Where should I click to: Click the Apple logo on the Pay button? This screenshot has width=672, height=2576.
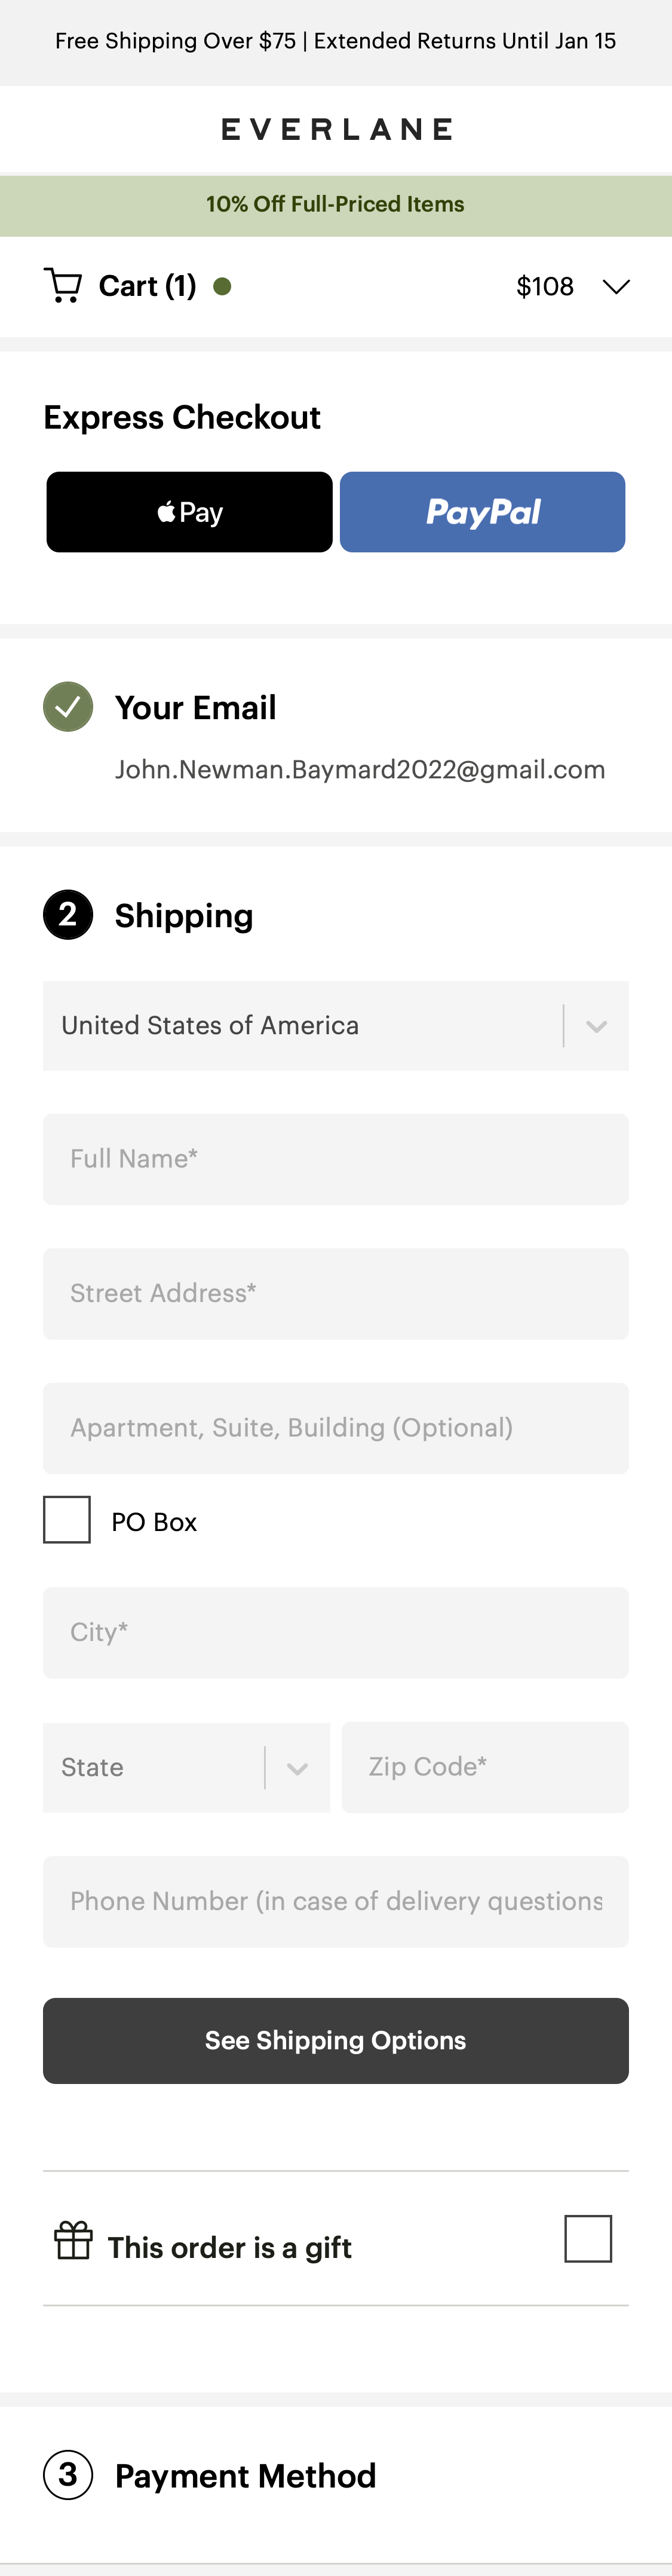(x=165, y=512)
